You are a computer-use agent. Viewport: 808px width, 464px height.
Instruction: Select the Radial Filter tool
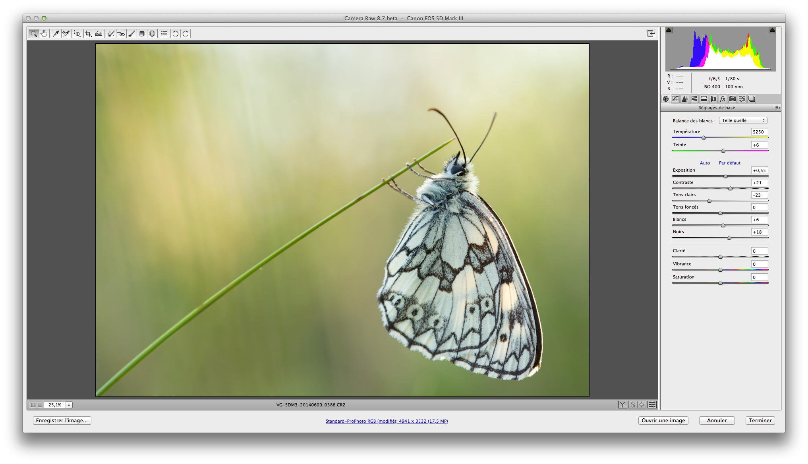tap(152, 34)
